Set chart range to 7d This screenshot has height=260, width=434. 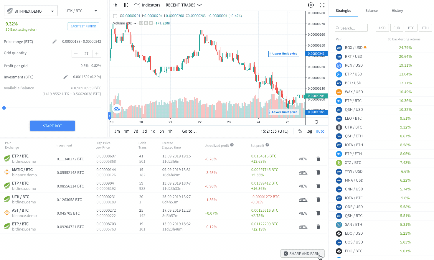point(136,131)
